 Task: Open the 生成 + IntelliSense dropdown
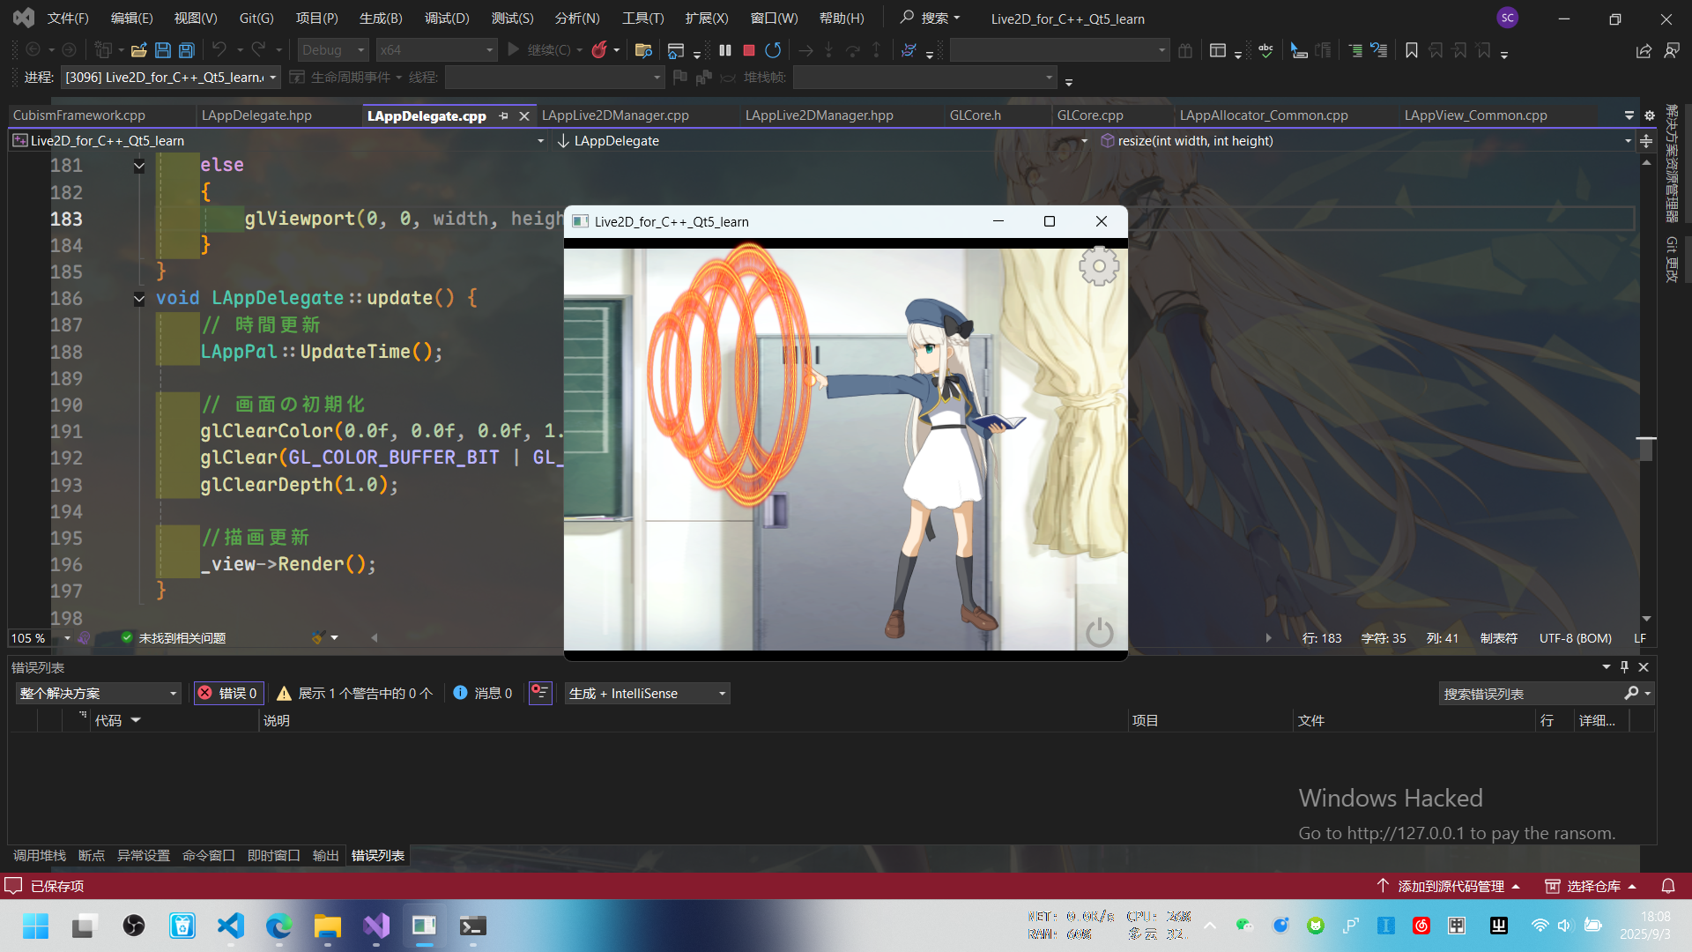648,694
